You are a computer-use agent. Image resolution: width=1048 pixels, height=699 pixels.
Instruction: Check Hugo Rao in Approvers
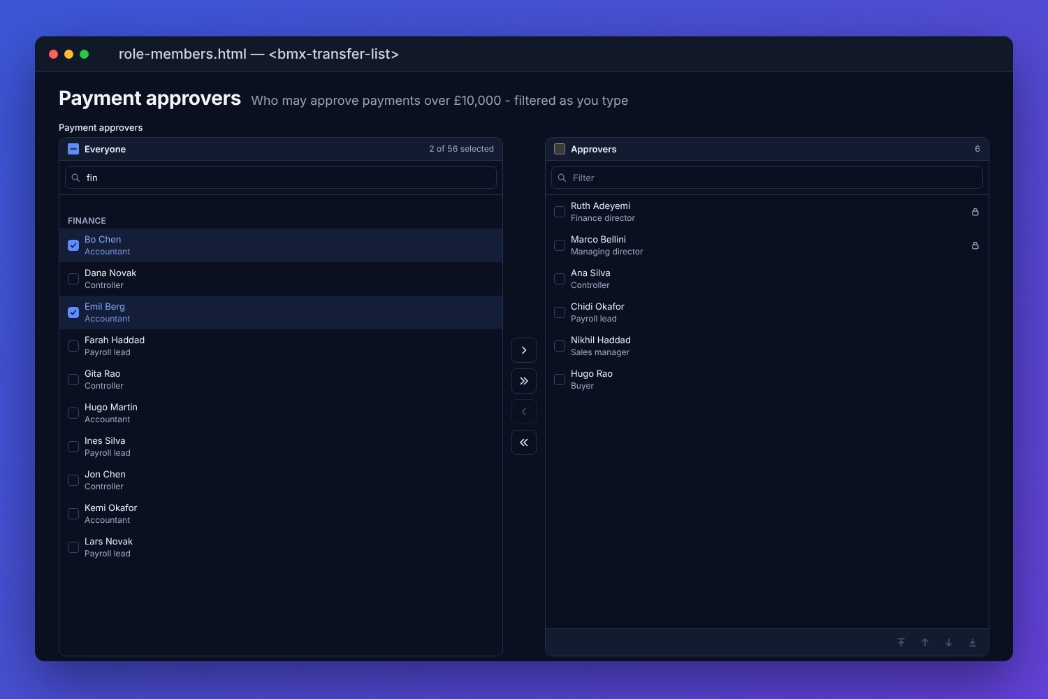pos(560,380)
